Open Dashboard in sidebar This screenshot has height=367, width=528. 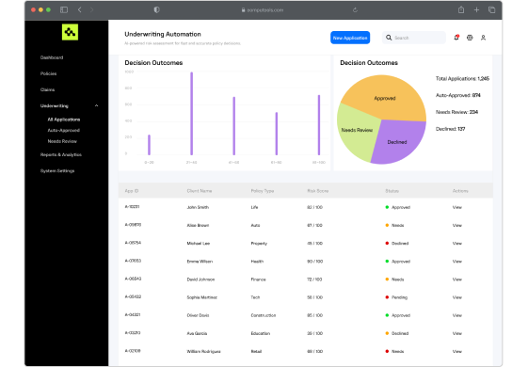click(x=52, y=57)
